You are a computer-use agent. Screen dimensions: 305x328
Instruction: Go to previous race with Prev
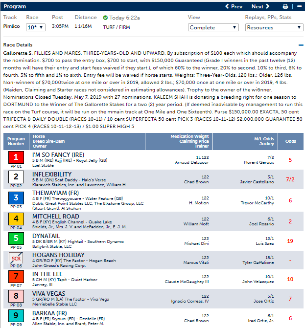pyautogui.click(x=234, y=7)
